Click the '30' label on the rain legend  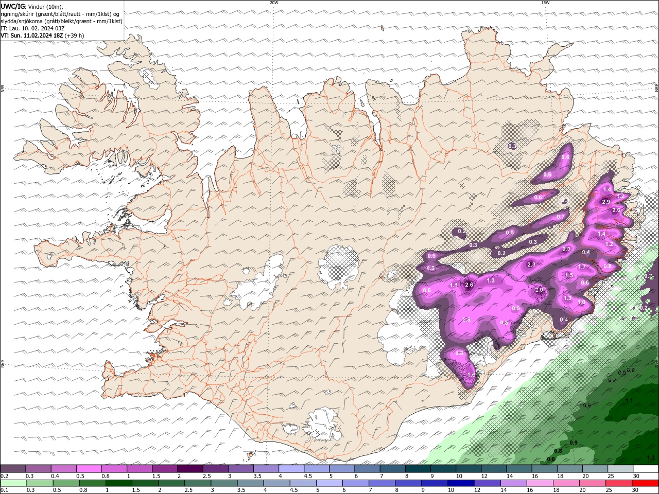coord(636,490)
